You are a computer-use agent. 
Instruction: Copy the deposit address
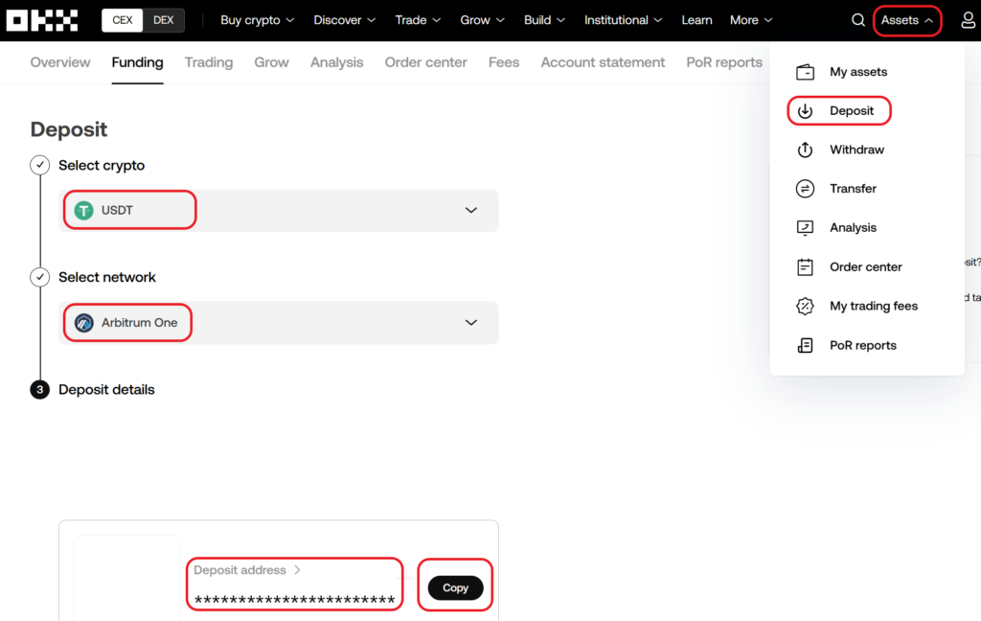coord(455,587)
